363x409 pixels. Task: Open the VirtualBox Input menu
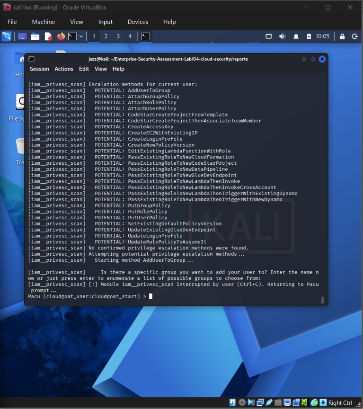tap(106, 22)
